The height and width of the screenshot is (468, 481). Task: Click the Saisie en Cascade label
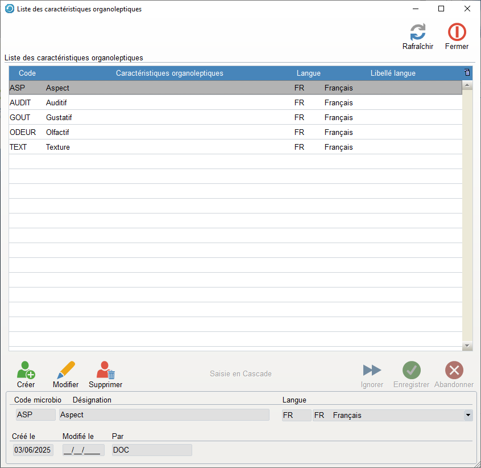pos(240,374)
